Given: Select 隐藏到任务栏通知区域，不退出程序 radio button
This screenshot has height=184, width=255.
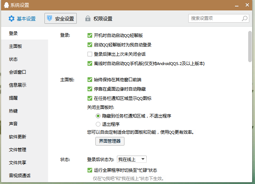Looking at the screenshot, I should (98, 116).
